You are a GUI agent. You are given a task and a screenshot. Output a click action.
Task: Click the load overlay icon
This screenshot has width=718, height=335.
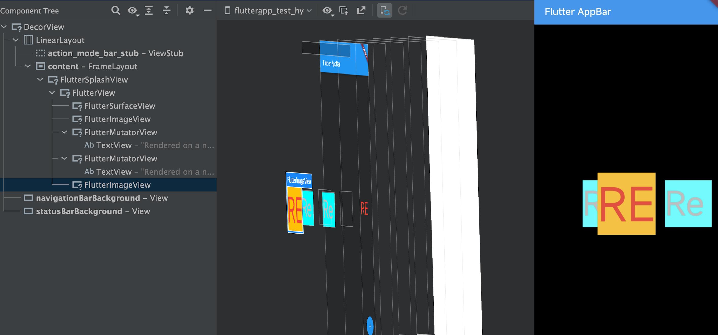[344, 11]
